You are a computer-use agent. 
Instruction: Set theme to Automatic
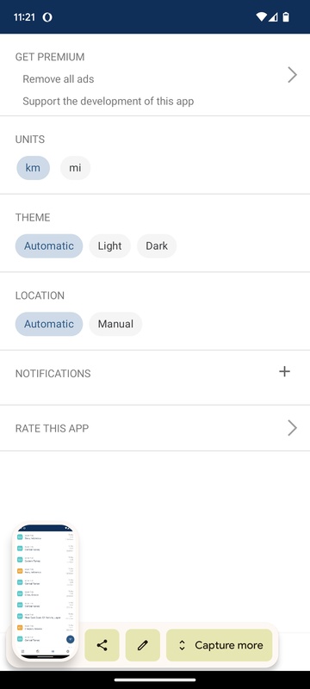click(49, 245)
